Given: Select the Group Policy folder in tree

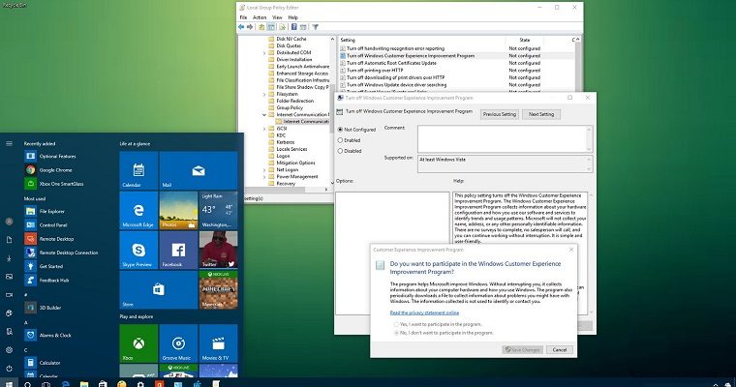Looking at the screenshot, I should (290, 108).
